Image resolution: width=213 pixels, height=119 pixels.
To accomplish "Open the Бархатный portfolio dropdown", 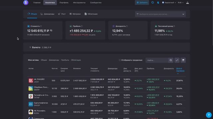I will pos(169,3).
